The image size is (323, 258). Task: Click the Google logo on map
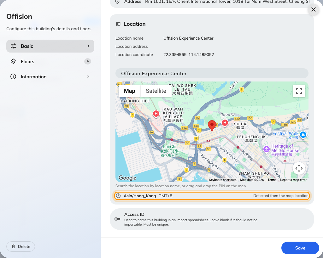click(127, 178)
